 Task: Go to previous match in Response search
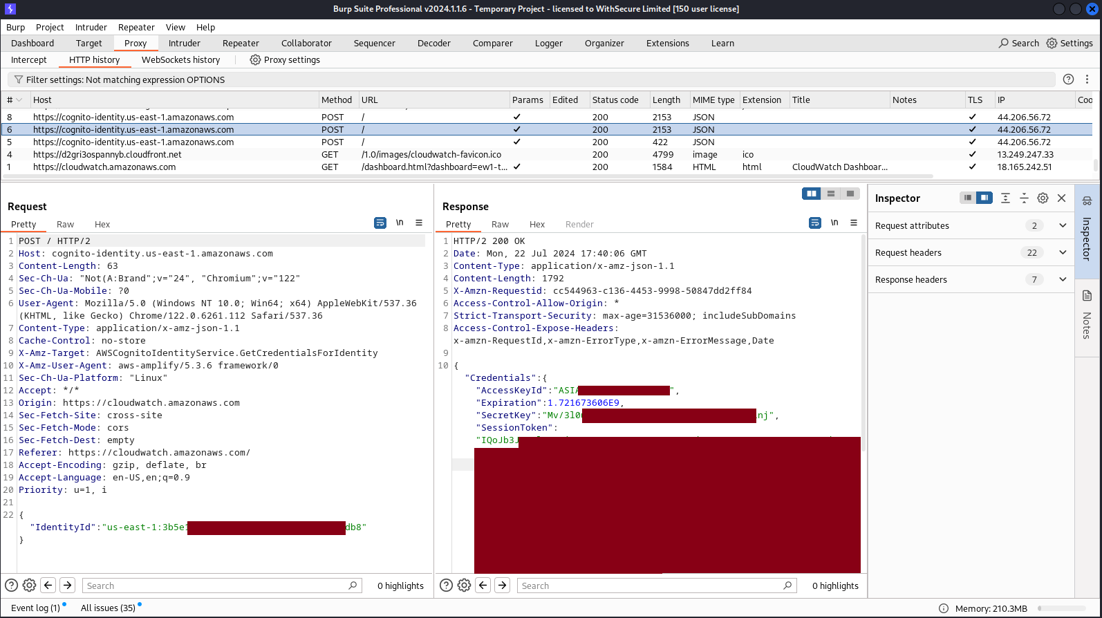(483, 586)
